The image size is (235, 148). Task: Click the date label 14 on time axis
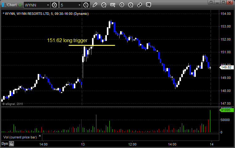point(212,144)
